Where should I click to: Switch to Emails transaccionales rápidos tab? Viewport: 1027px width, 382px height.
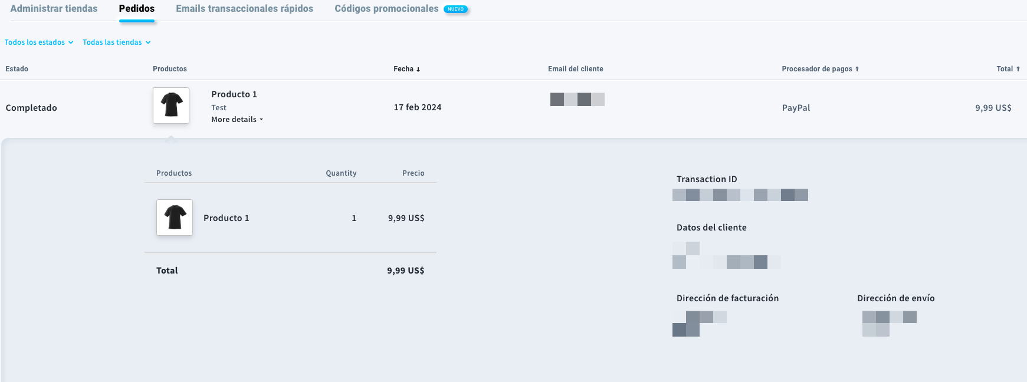[x=244, y=9]
